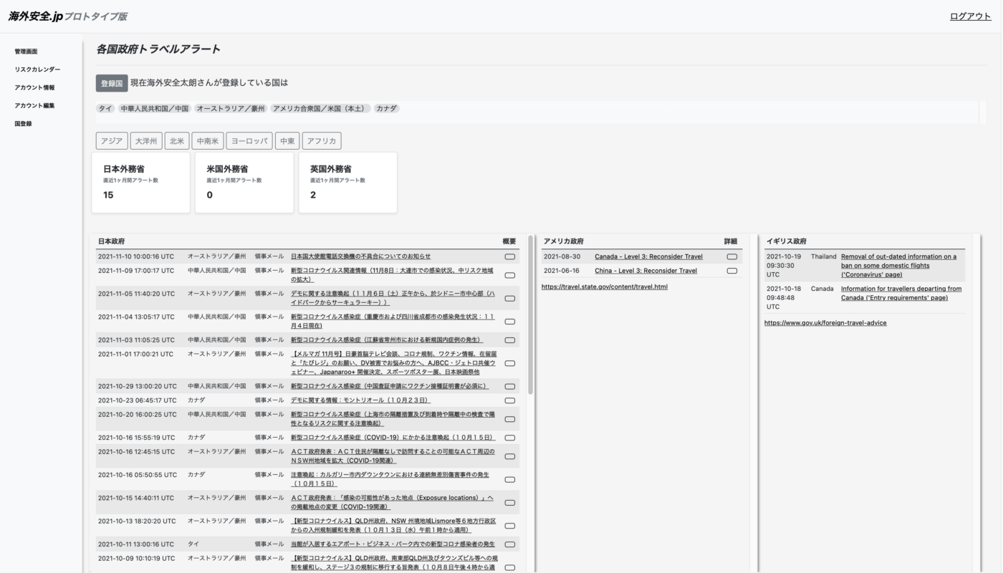The image size is (1003, 573).
Task: Open overview icon for 2021-10-16 05:50:55 row
Action: [509, 479]
